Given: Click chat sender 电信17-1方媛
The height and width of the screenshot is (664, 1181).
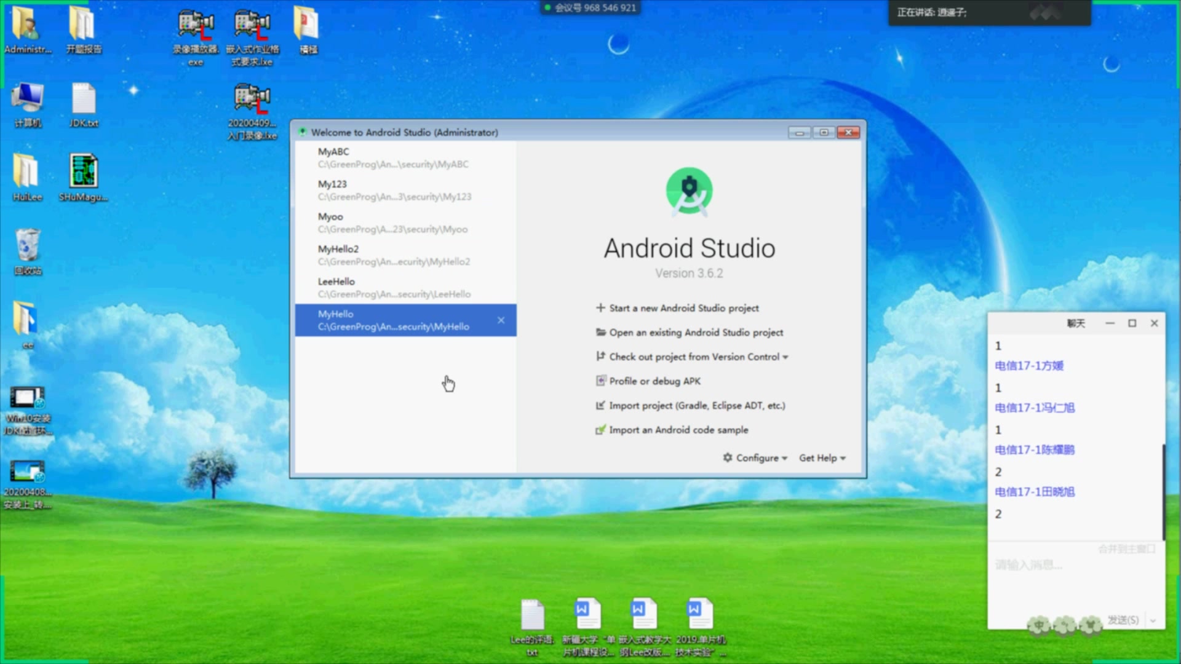Looking at the screenshot, I should pos(1029,366).
